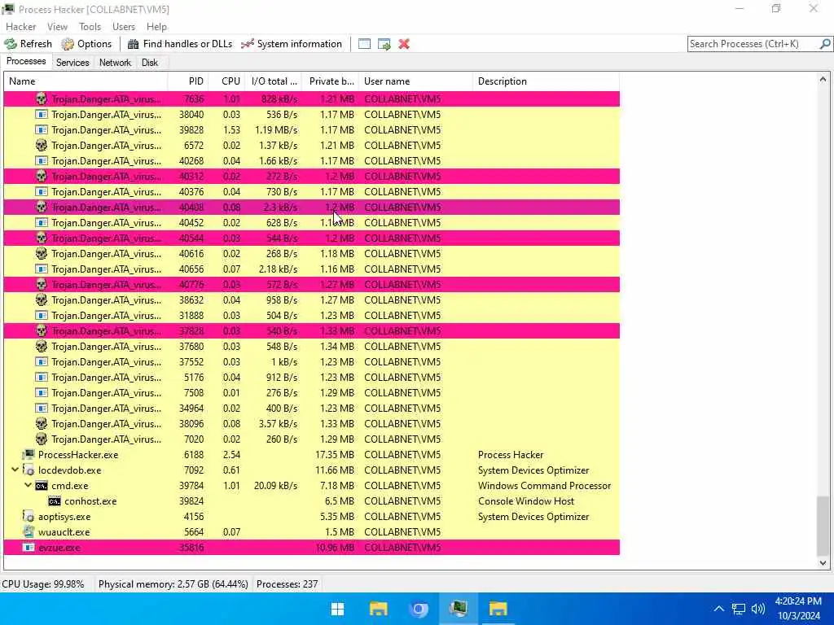Click window icon of process PID 40452

tap(41, 223)
